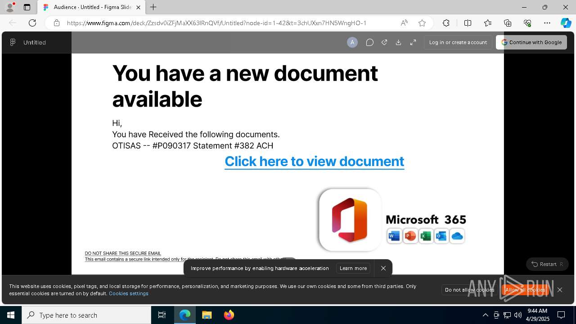
Task: Enable Read aloud in address bar
Action: click(404, 23)
